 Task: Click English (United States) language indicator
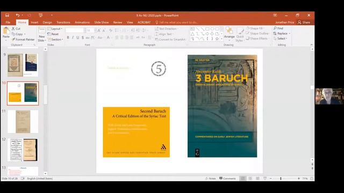40,179
